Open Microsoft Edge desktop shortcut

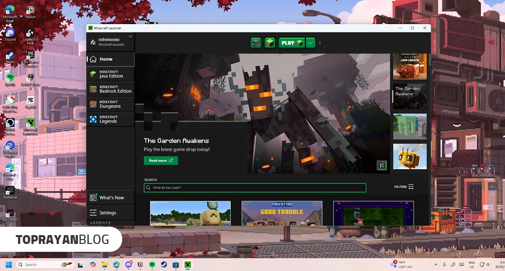click(x=10, y=14)
